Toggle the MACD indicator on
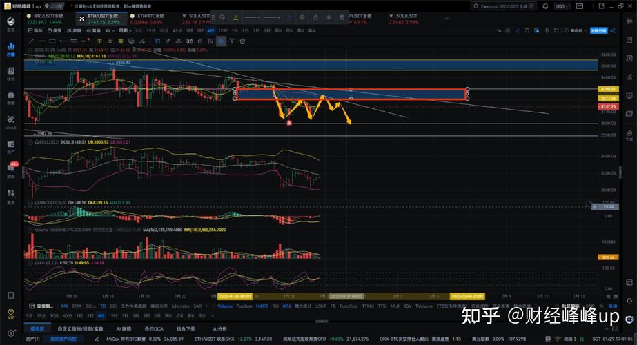This screenshot has height=345, width=637. pos(262,306)
